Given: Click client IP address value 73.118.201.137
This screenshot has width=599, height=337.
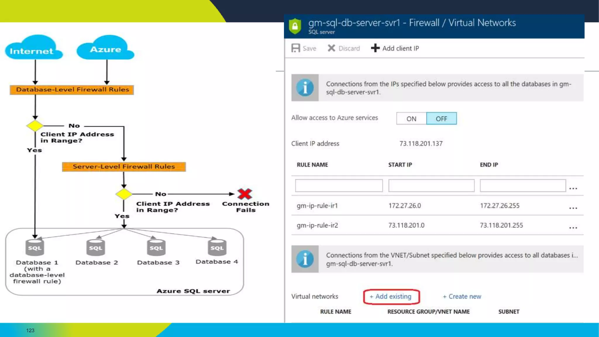Looking at the screenshot, I should click(x=421, y=144).
